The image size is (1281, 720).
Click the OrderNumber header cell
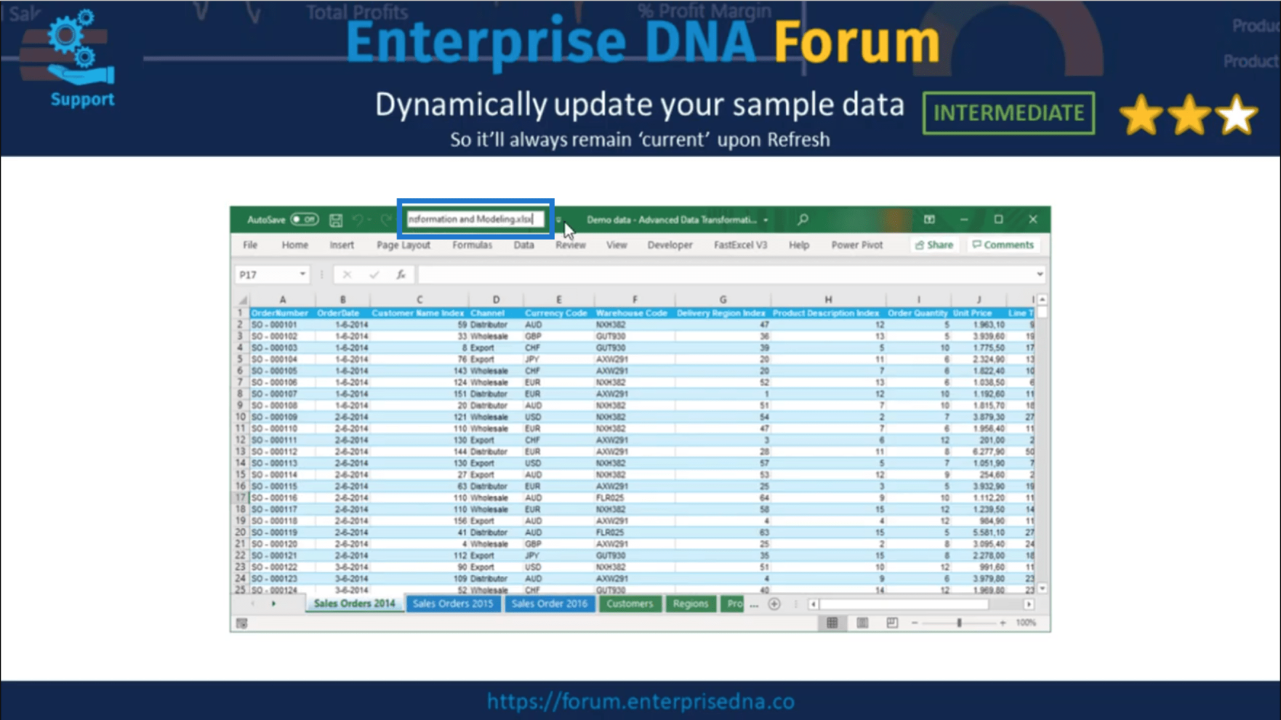pos(281,313)
